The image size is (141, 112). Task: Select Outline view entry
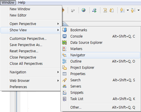tap(101, 61)
